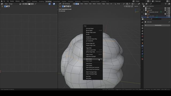Screen dimensions: 171x96
Task: Open the Render properties tab icon
Action: coord(142,26)
